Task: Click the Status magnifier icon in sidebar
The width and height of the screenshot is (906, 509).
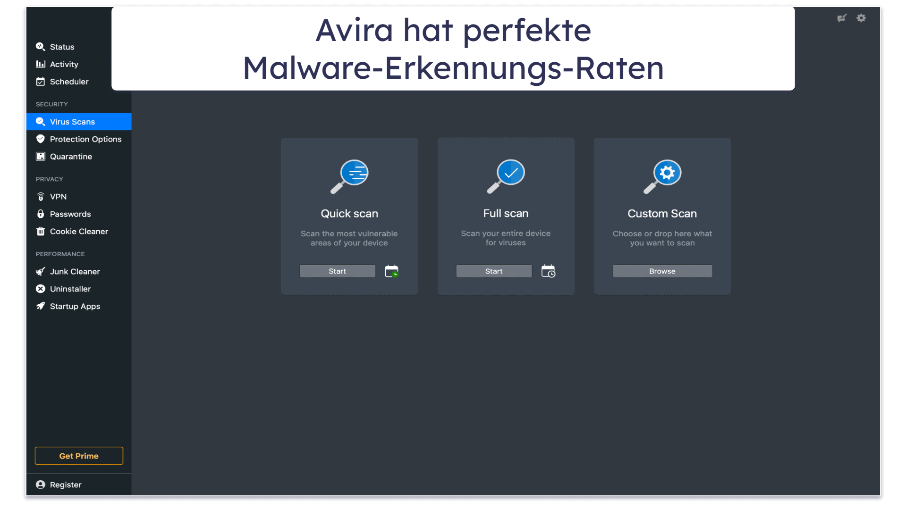Action: tap(41, 47)
